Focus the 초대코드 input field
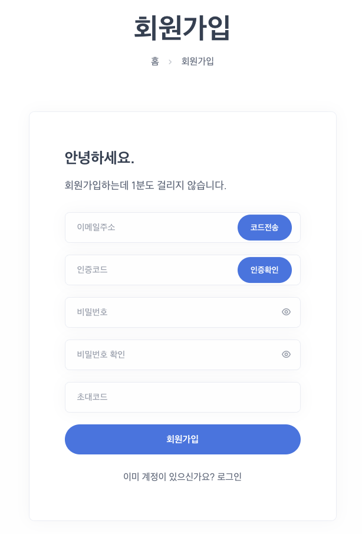362x534 pixels. click(183, 397)
